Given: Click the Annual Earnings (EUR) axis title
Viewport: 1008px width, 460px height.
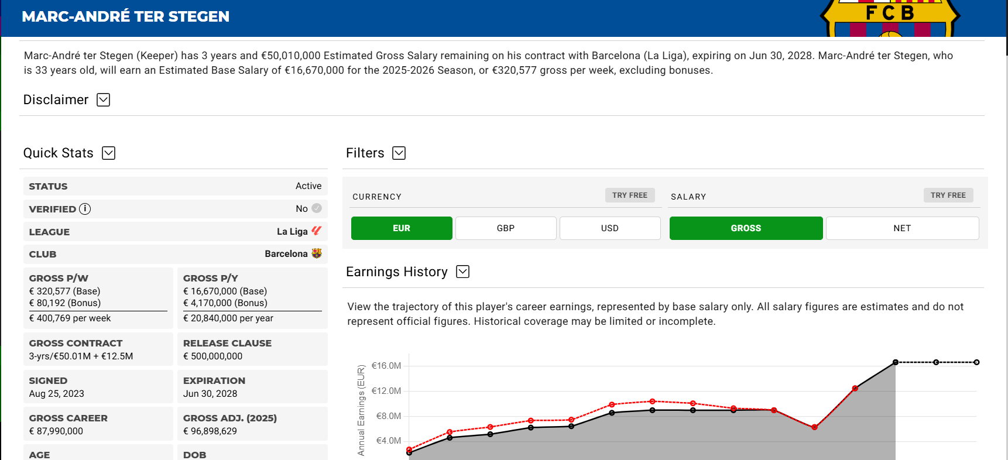Looking at the screenshot, I should click(361, 410).
